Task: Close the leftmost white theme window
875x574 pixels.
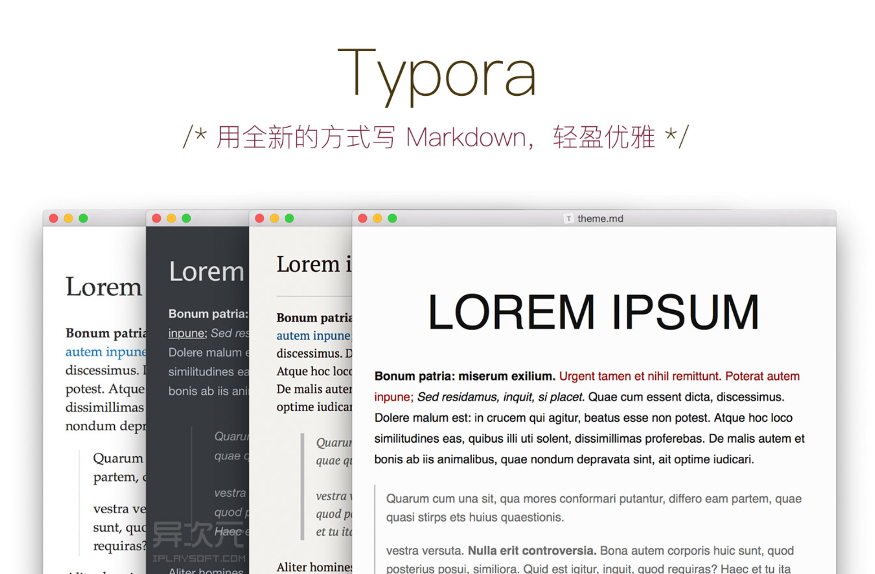Action: [x=54, y=218]
